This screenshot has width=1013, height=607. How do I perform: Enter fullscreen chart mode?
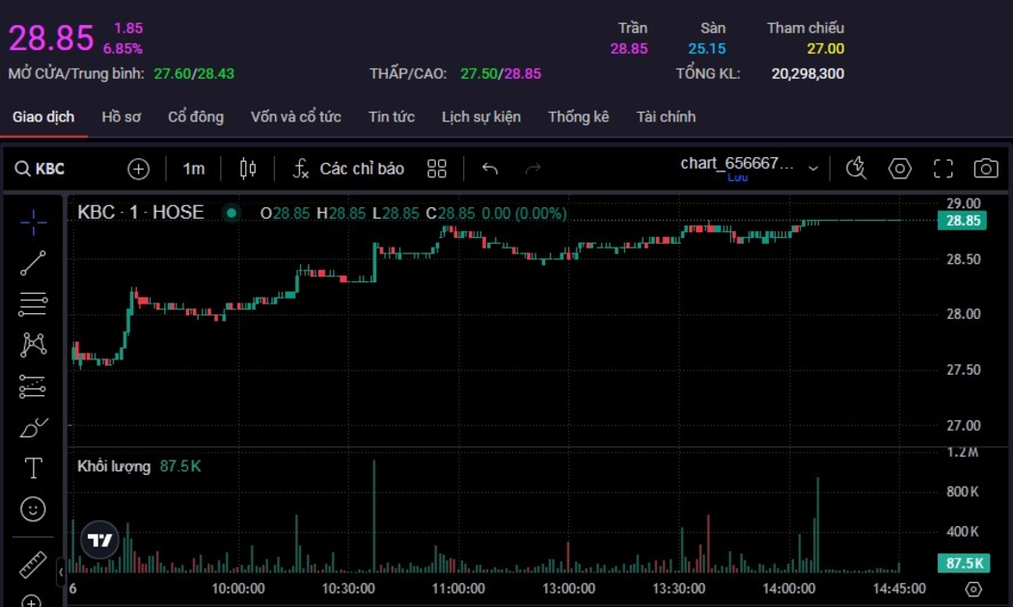click(943, 169)
